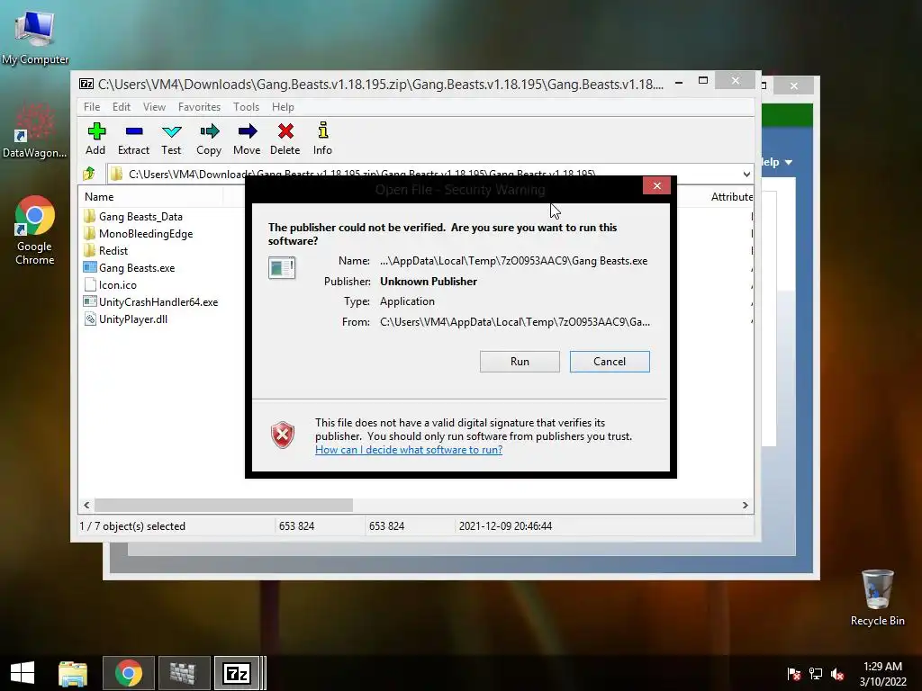Open the Favorites menu
The width and height of the screenshot is (922, 691).
click(x=199, y=107)
